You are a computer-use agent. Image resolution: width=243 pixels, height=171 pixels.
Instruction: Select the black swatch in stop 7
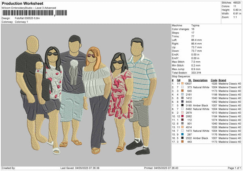pos(182,105)
